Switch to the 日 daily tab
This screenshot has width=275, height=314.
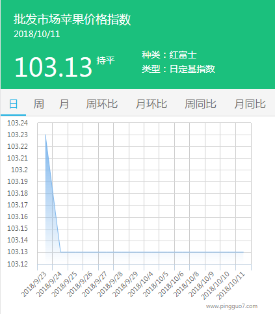(13, 104)
